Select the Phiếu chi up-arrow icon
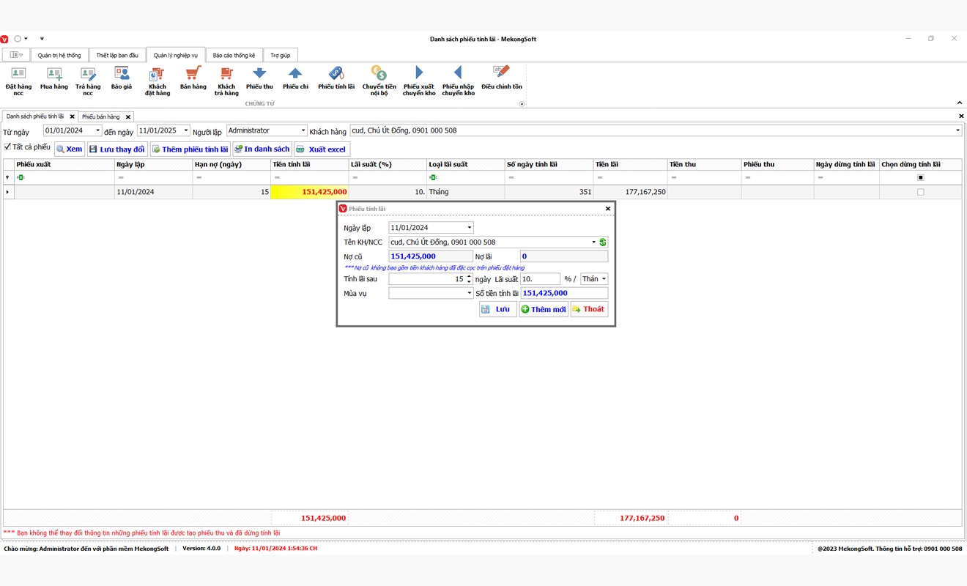 pyautogui.click(x=295, y=74)
